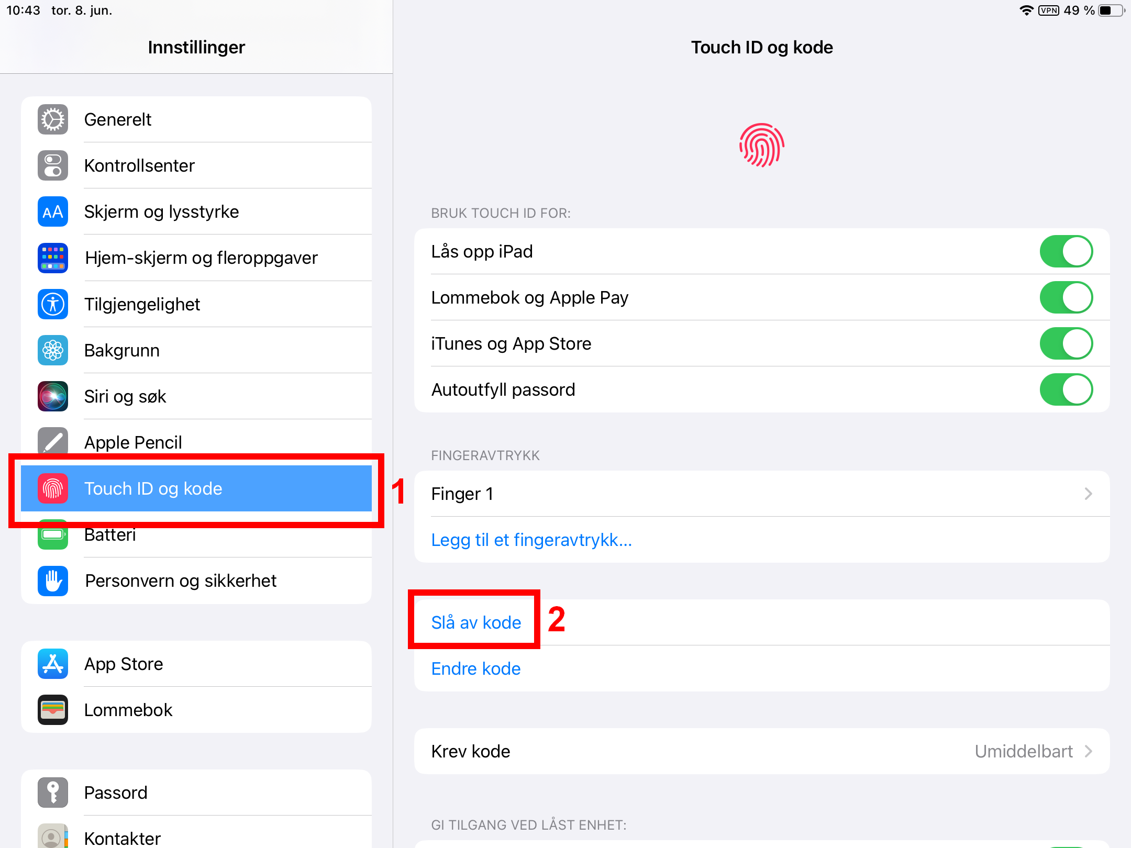Tap the Skjerm og lysstyrke AA icon

(x=53, y=211)
